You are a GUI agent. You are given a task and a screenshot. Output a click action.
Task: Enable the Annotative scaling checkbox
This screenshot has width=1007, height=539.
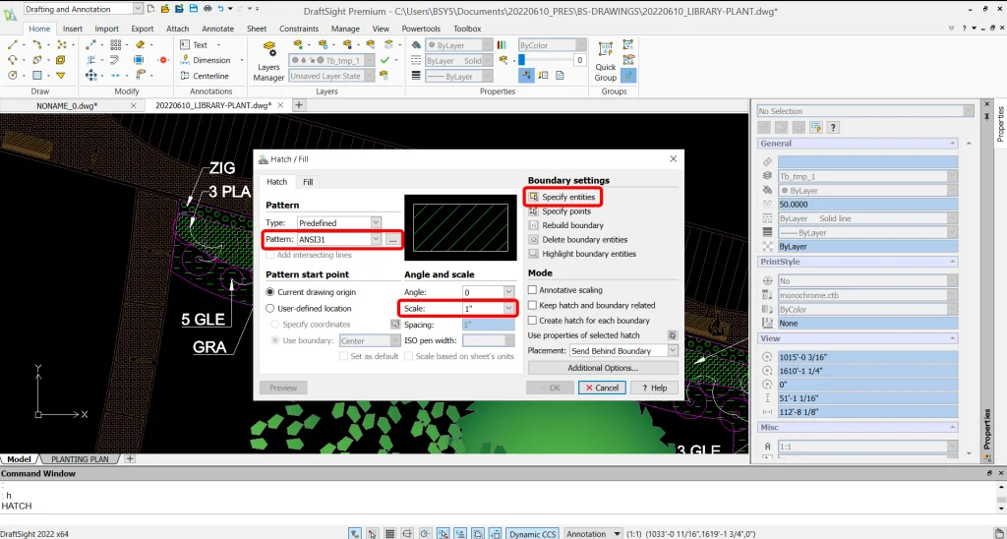[533, 290]
